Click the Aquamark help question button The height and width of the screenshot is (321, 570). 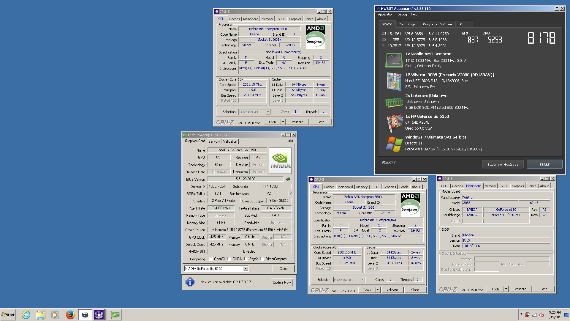point(557,9)
